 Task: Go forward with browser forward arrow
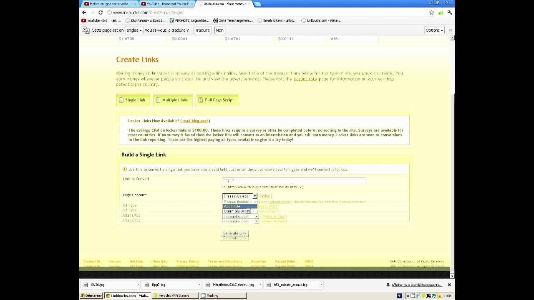coord(92,12)
